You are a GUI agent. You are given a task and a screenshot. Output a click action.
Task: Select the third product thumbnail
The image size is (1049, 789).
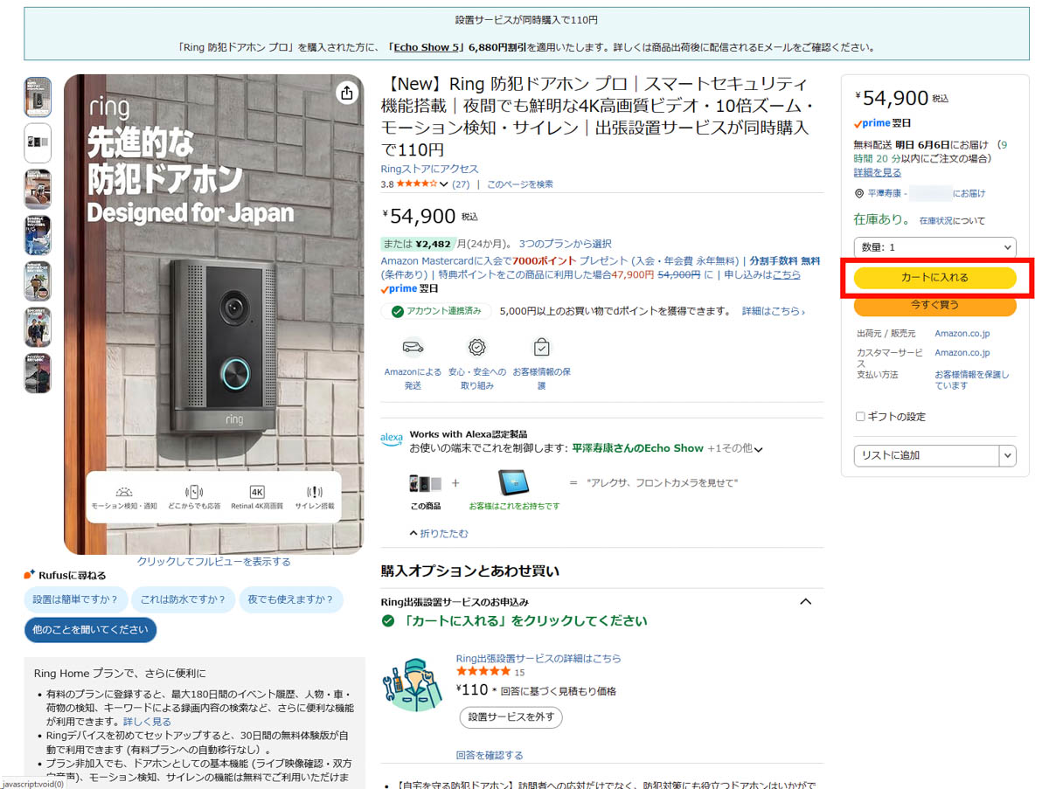point(38,190)
